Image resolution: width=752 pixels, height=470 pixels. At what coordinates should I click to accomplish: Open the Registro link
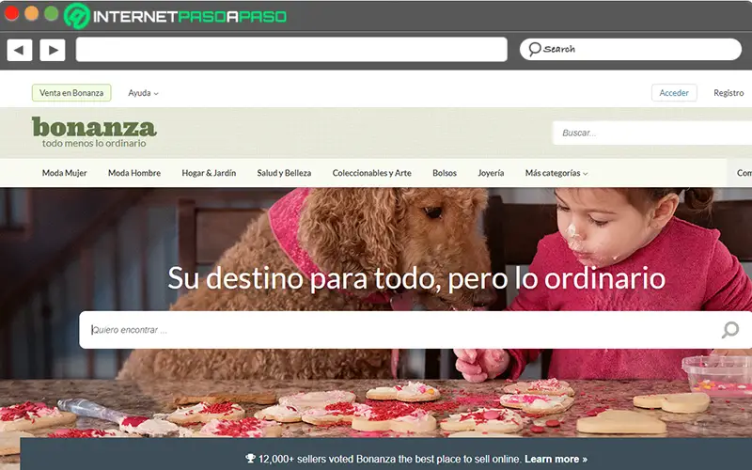pyautogui.click(x=728, y=93)
